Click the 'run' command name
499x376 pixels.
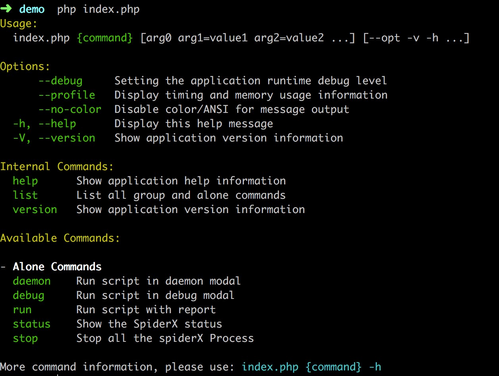click(22, 310)
